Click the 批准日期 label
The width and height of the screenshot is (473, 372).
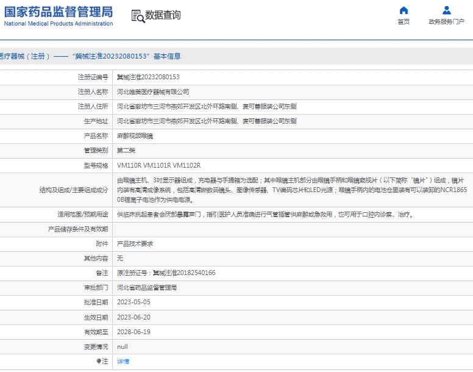click(96, 302)
